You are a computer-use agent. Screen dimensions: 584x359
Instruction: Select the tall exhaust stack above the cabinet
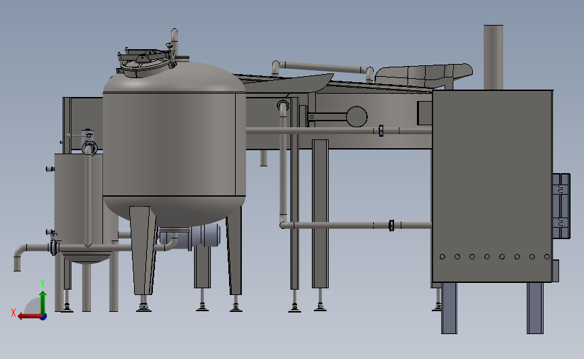(x=493, y=57)
